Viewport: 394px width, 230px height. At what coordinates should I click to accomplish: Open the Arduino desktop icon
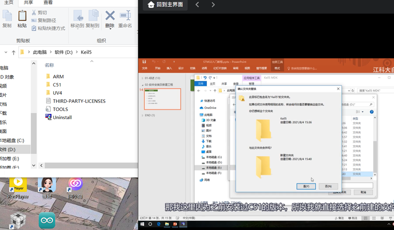coord(47,220)
